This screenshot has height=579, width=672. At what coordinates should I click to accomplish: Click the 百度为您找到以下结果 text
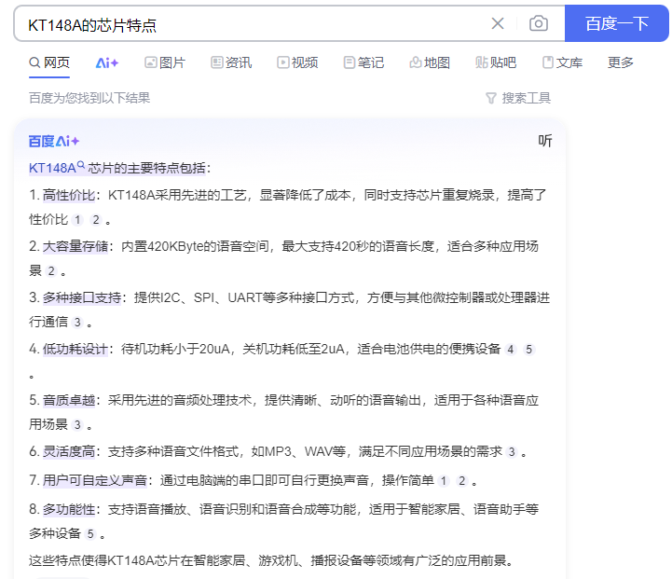[x=89, y=98]
